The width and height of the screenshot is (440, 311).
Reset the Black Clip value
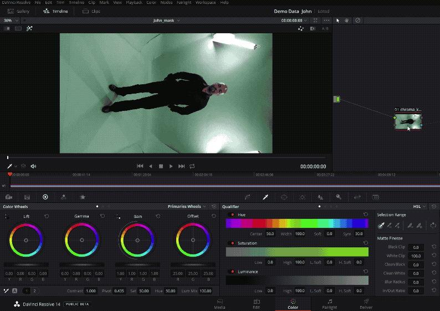(x=434, y=247)
